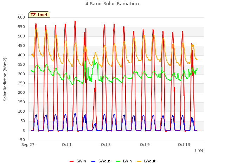
Task: Click the 550 y-axis tick label
Action: (x=21, y=27)
